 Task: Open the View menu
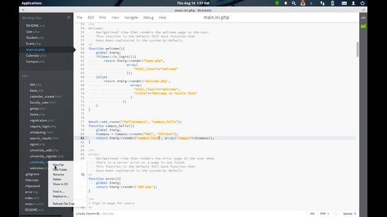click(x=115, y=17)
